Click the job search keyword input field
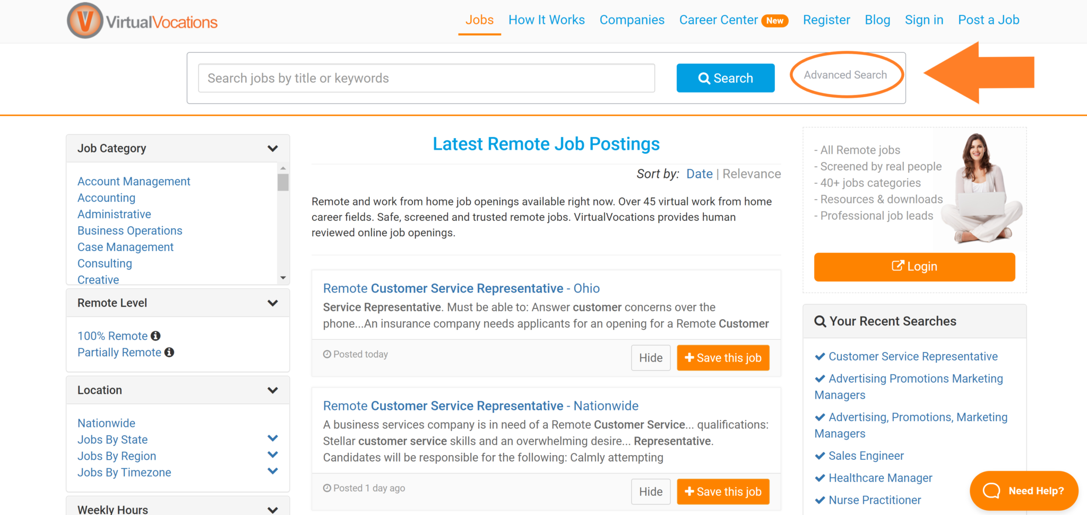This screenshot has width=1087, height=515. coord(425,78)
